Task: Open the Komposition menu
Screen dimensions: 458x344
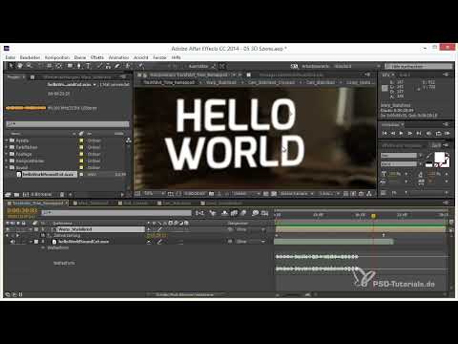Action: 57,57
